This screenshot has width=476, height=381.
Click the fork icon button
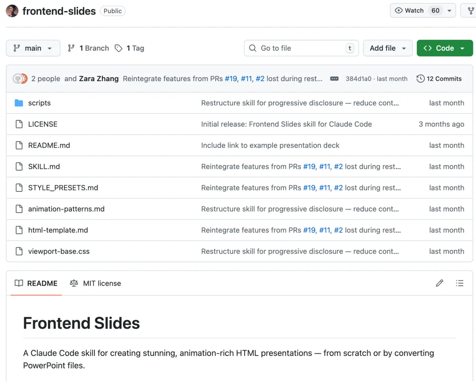pyautogui.click(x=470, y=11)
